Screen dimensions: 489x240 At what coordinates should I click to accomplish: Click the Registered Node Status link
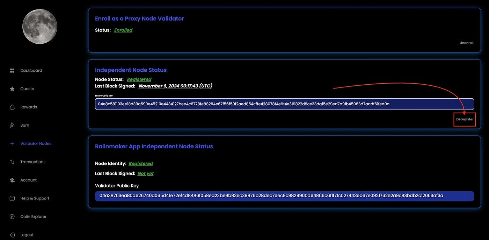click(139, 79)
